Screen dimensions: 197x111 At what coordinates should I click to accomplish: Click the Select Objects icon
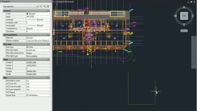[44, 6]
